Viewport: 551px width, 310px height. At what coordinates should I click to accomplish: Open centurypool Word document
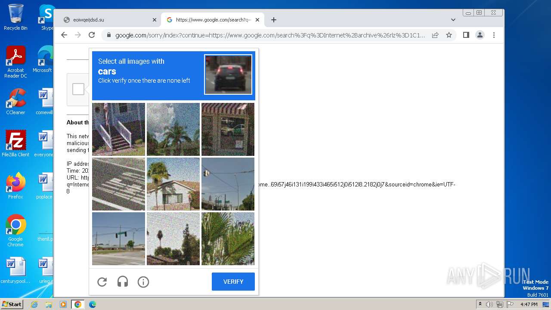(x=15, y=270)
